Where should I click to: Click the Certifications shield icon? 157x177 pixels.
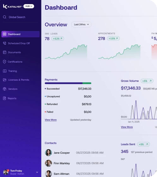pos(4,62)
